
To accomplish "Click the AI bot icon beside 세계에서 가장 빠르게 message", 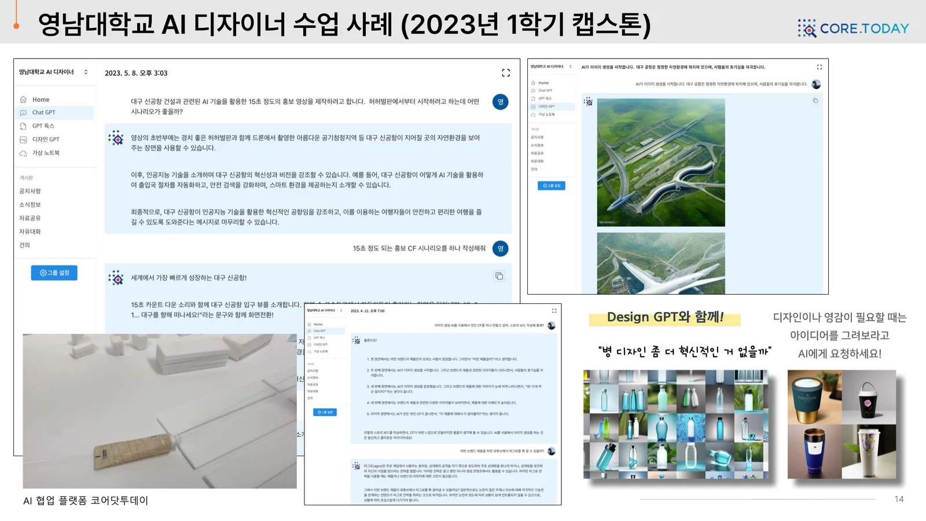I will point(116,278).
